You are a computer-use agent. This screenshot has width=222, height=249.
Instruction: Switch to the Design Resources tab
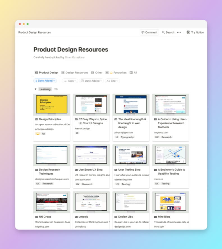75,73
